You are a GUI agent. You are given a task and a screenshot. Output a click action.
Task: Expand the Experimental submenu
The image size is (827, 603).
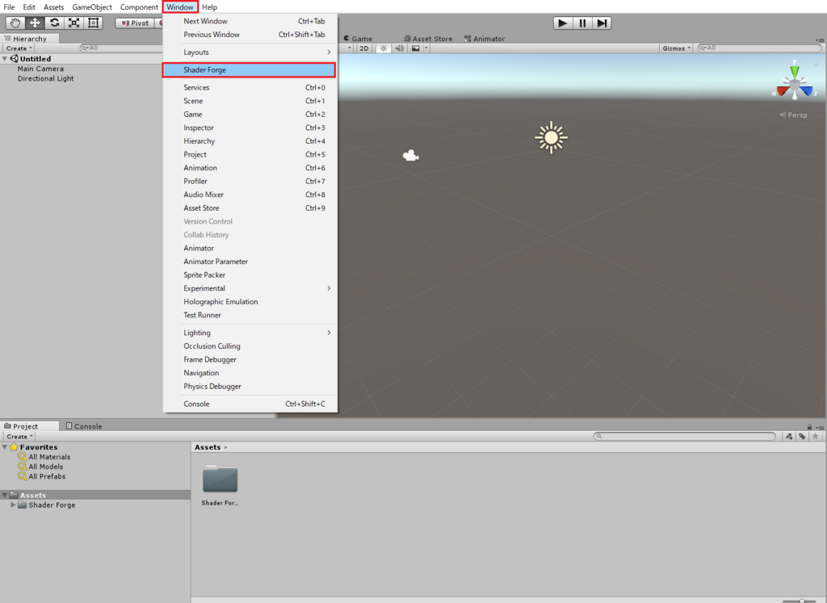click(x=249, y=288)
